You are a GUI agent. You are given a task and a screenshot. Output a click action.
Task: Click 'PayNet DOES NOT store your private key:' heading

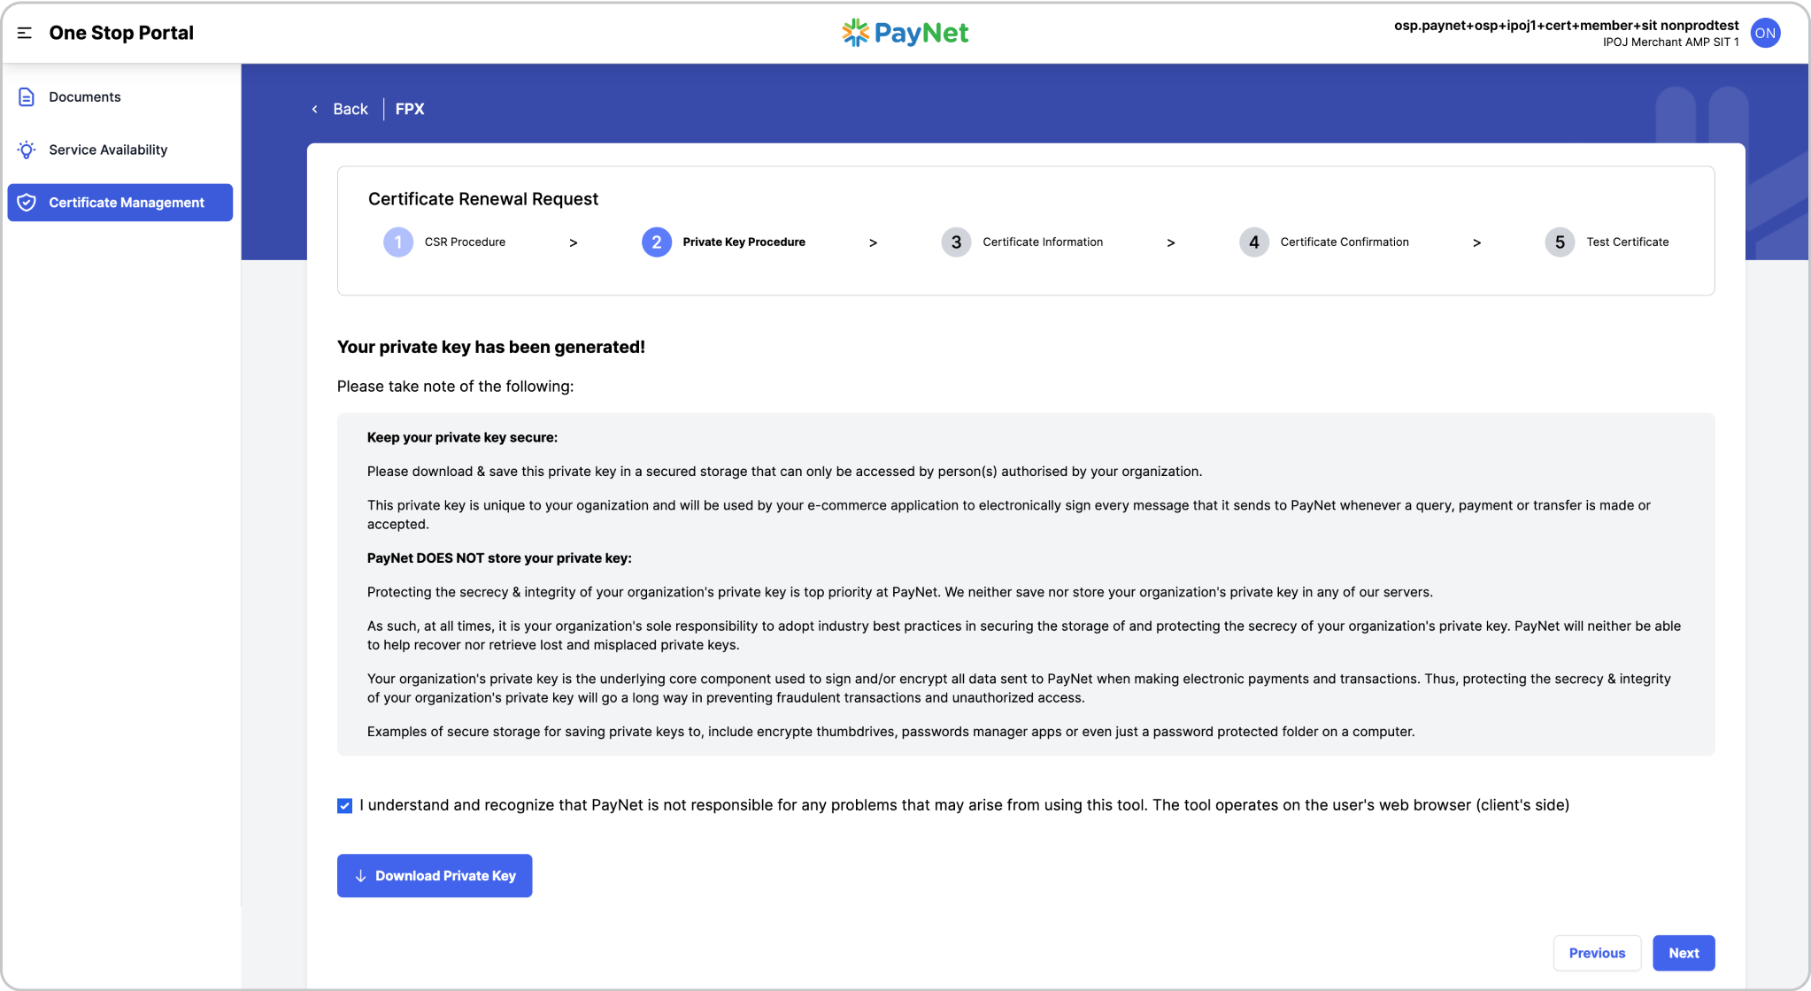coord(499,558)
